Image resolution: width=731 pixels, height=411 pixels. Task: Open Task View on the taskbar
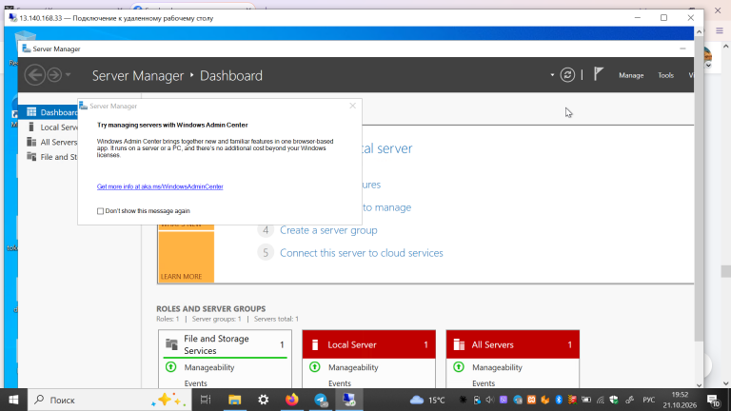[206, 400]
